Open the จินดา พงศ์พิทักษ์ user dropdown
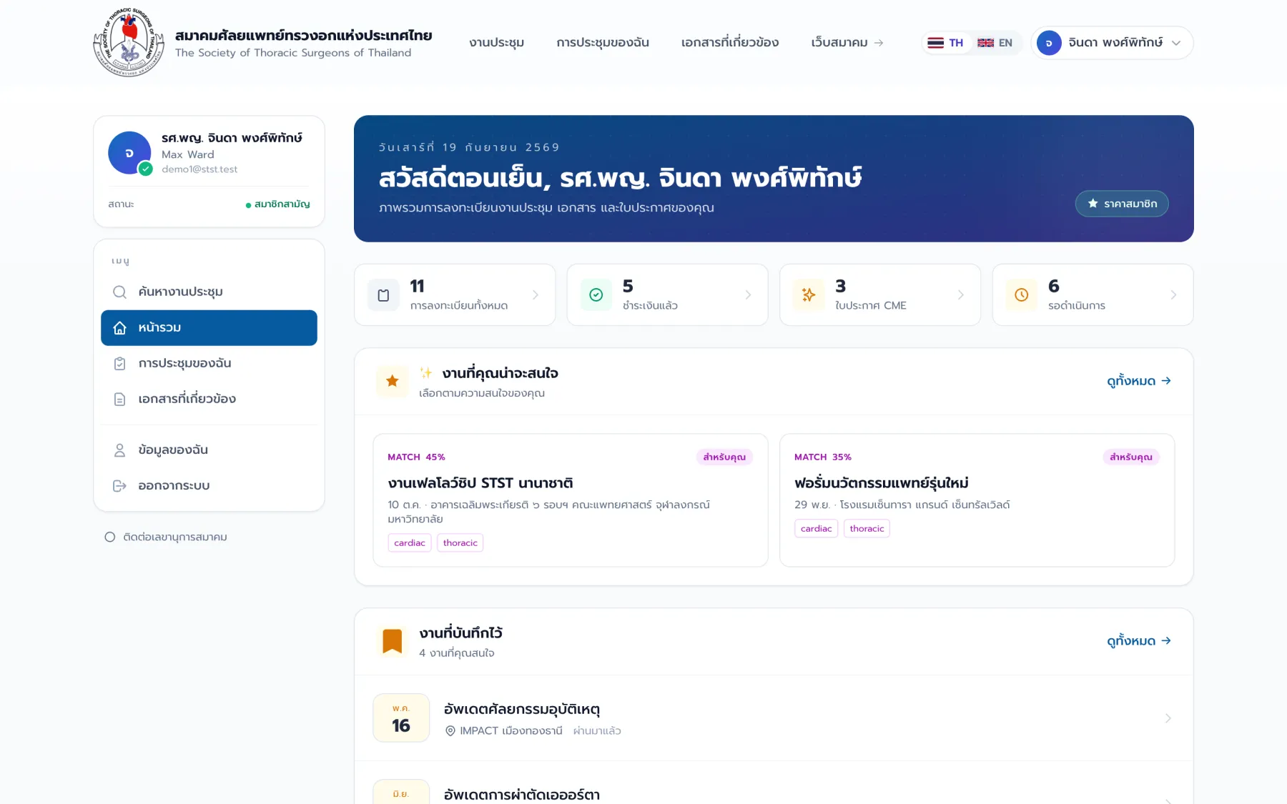This screenshot has height=804, width=1287. pos(1112,43)
